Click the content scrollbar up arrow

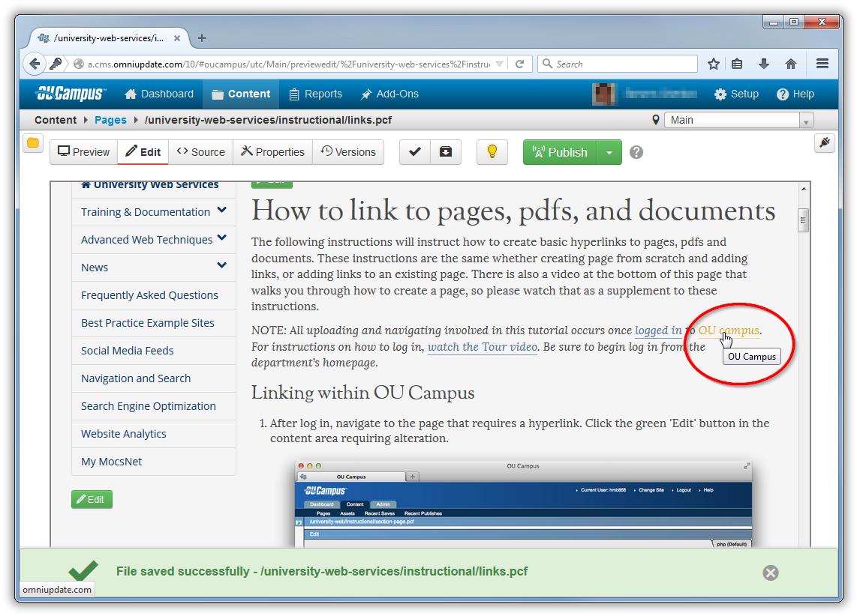(x=804, y=189)
